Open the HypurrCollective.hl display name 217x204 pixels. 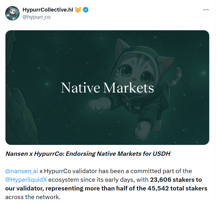point(48,10)
